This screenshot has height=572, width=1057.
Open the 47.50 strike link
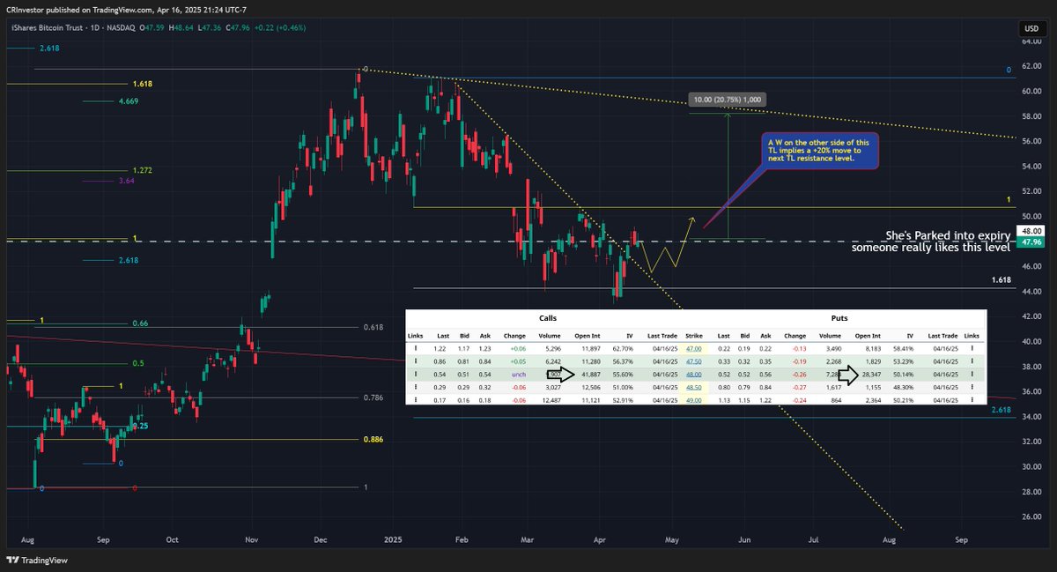(693, 361)
